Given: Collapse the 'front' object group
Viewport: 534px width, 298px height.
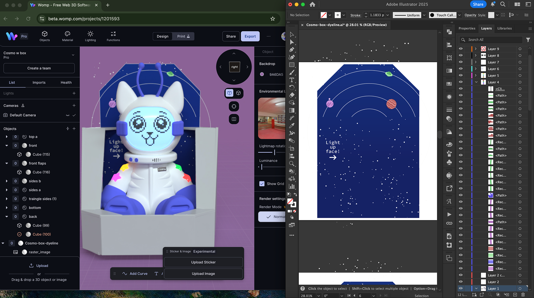Looking at the screenshot, I should click(7, 145).
